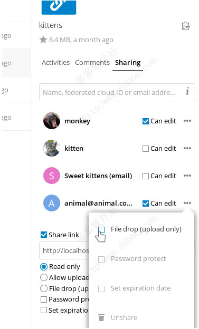Toggle the favorite star for kittens
This screenshot has height=329, width=199.
(x=43, y=40)
